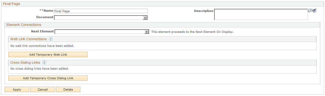Expand the Next Element dropdown arrow
Screen dimensions: 325x96
point(147,32)
